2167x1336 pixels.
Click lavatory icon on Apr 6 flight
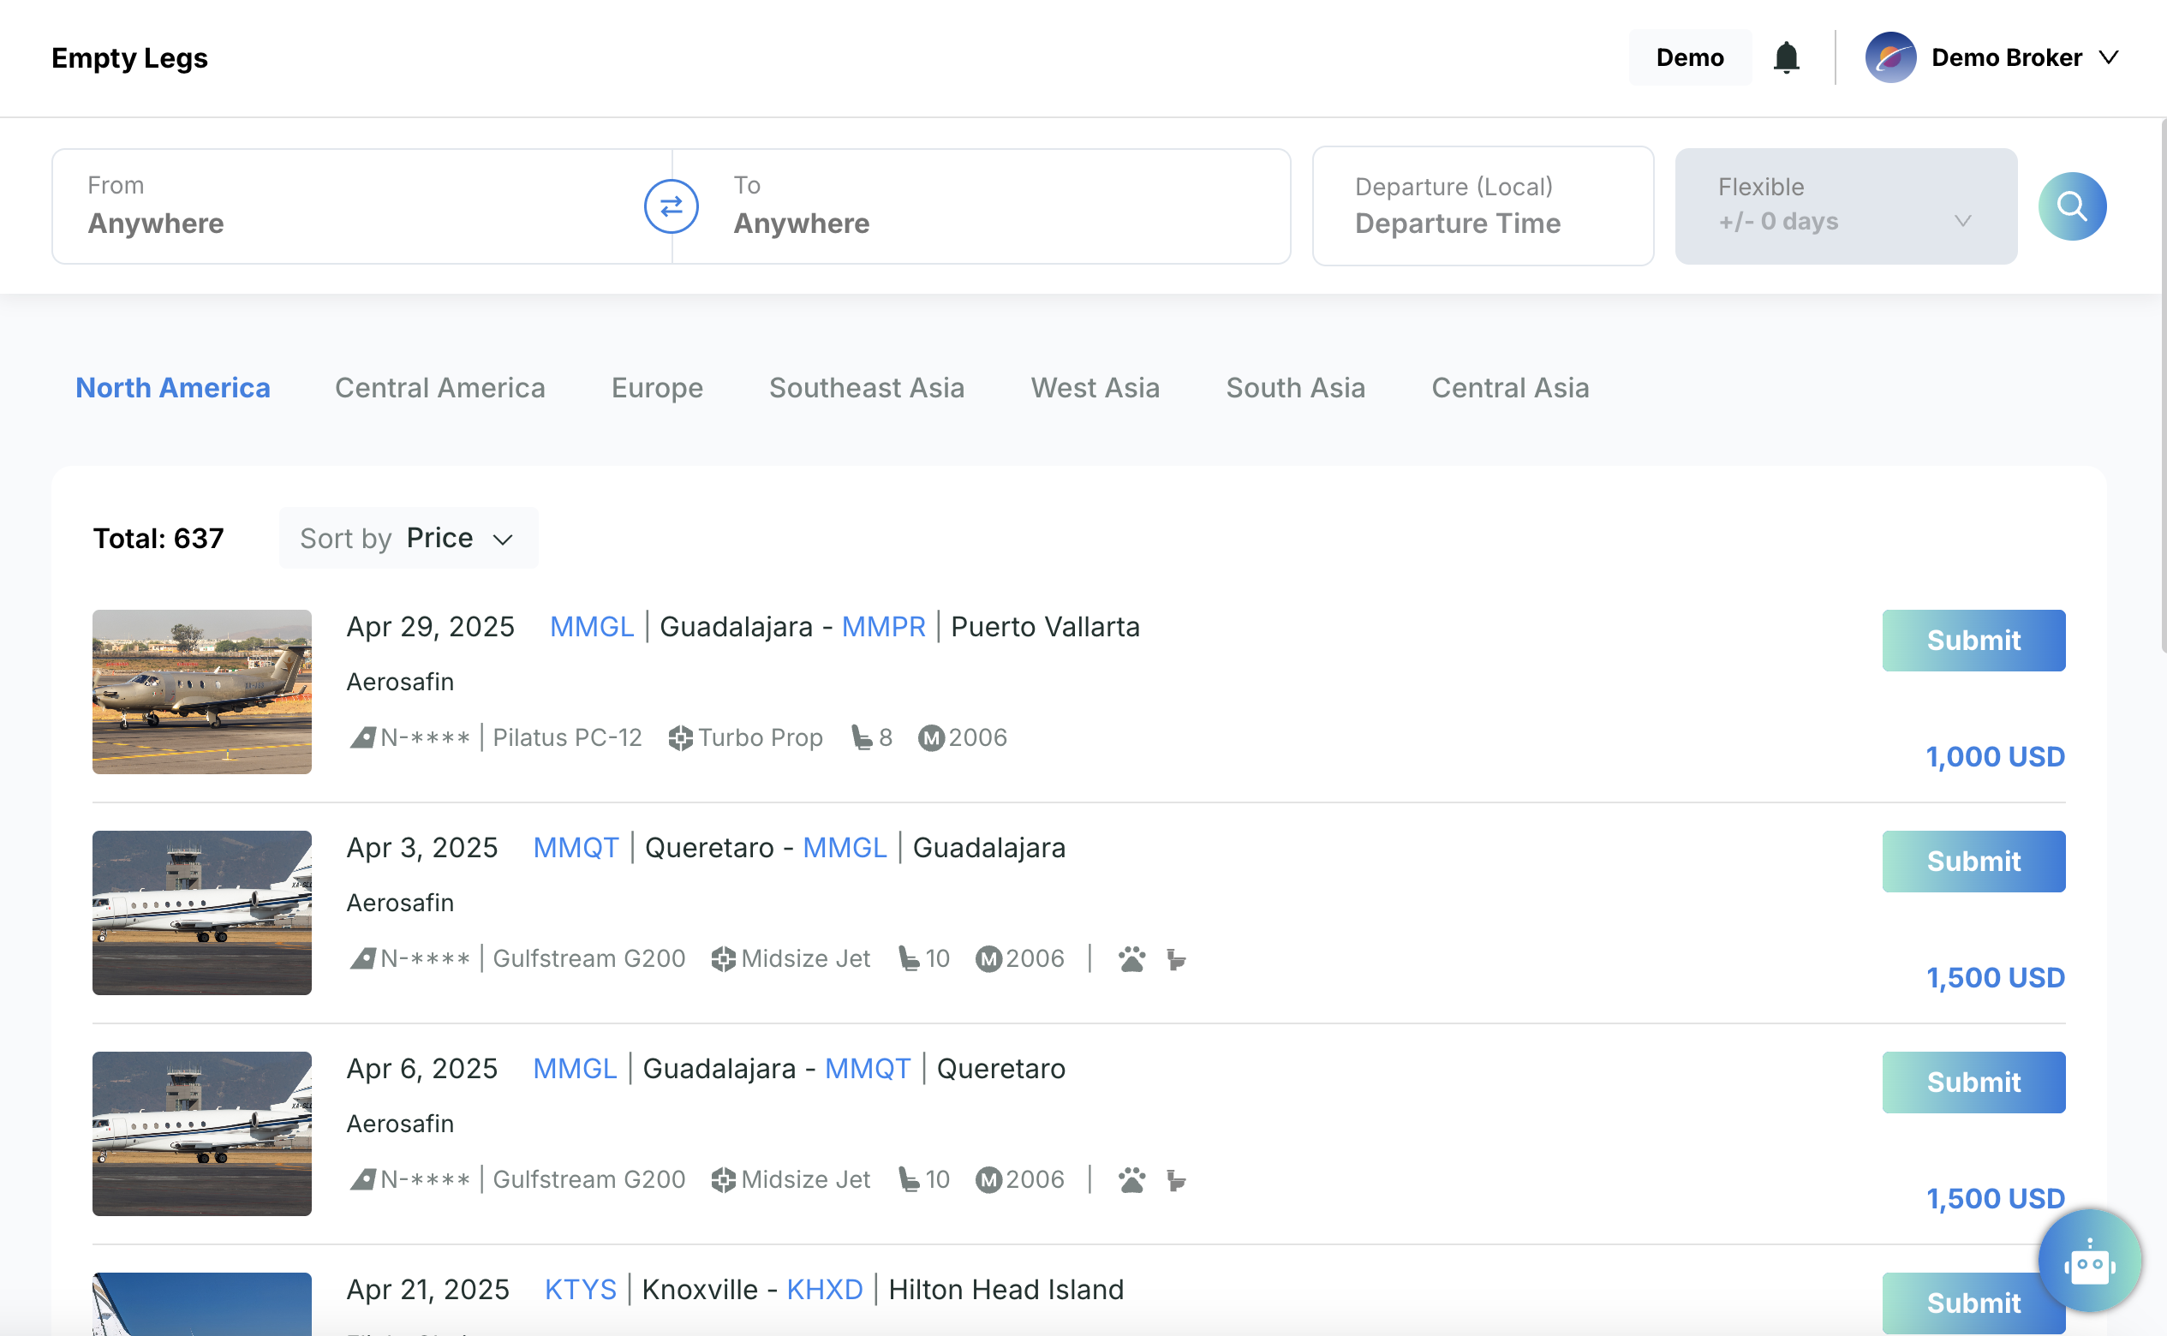tap(1175, 1179)
